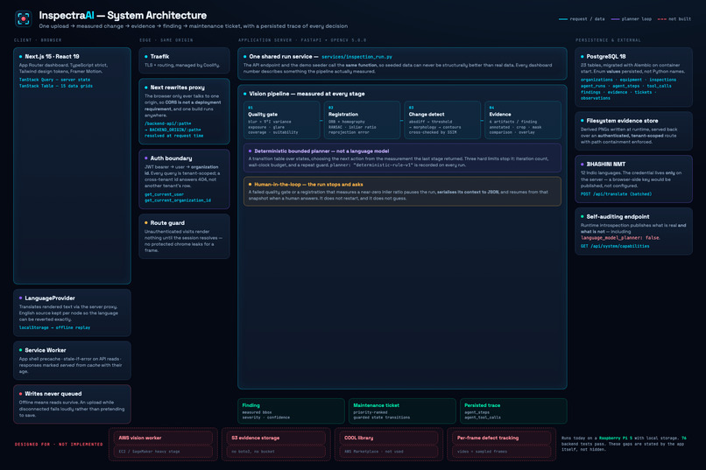Click "TanStack Table — 15 data grids" text
This screenshot has width=706, height=470.
(56, 86)
